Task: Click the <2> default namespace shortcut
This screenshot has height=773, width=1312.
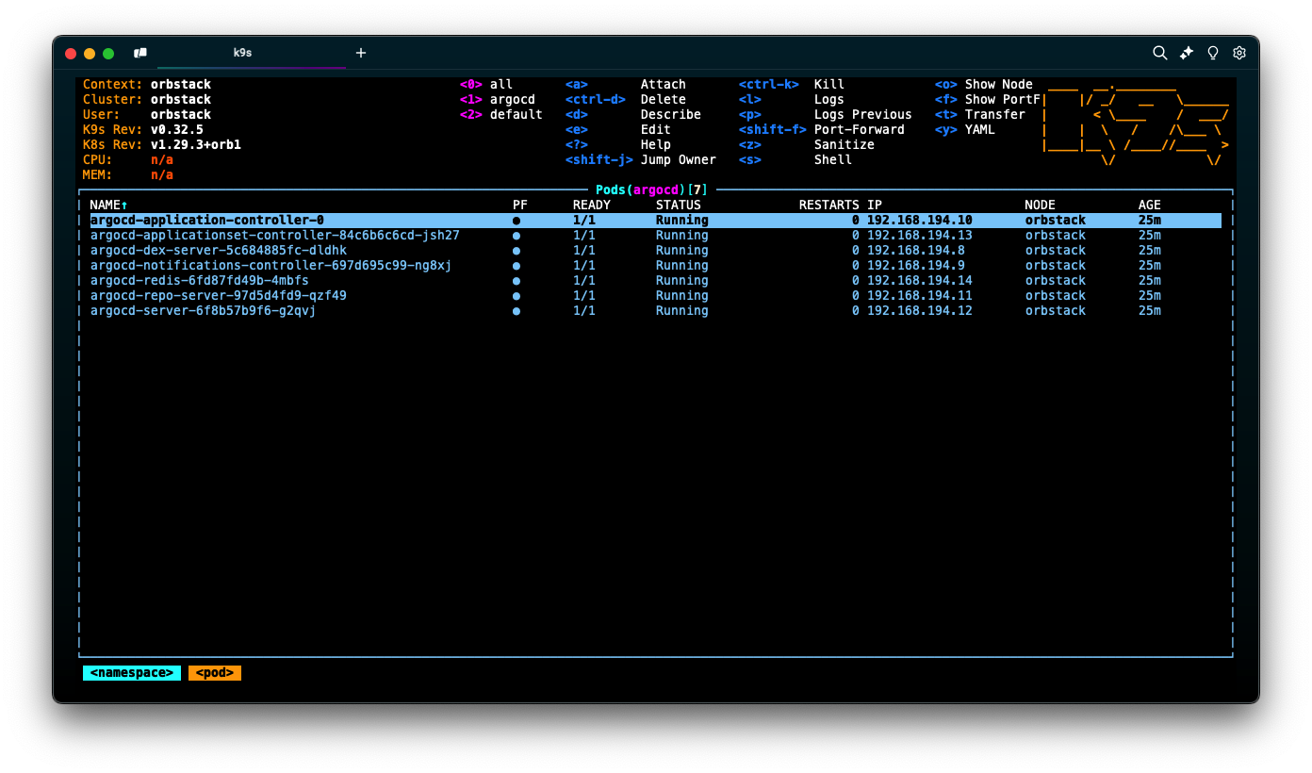Action: click(x=501, y=114)
